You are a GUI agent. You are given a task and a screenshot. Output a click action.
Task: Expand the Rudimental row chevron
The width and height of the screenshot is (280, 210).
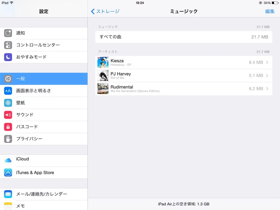(x=267, y=89)
